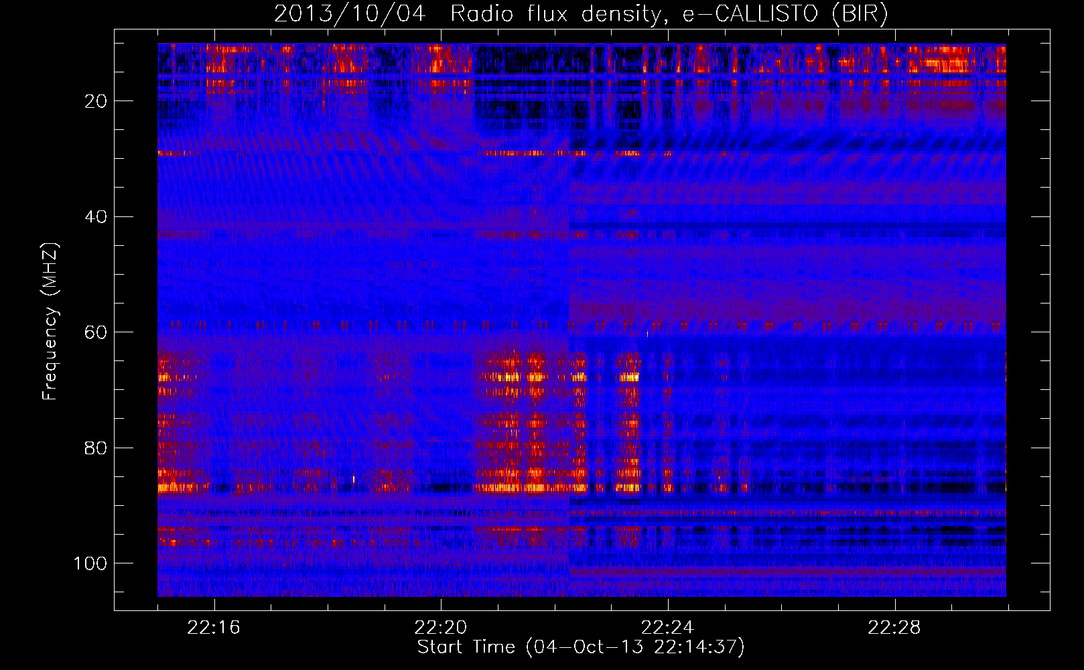Screen dimensions: 1084x670
Task: Click the "22:20" time tick label
Action: pos(441,628)
